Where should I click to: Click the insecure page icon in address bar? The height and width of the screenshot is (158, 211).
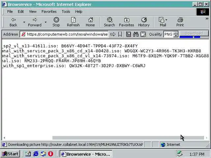(23, 34)
